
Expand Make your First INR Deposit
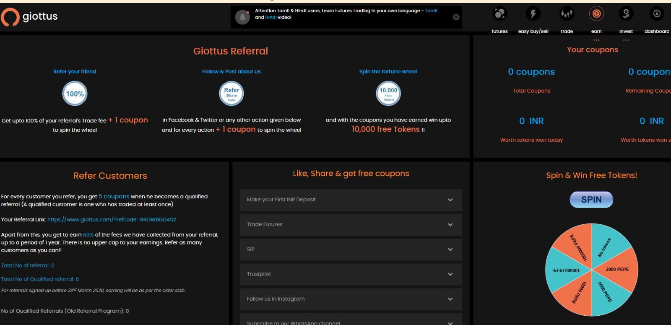pyautogui.click(x=351, y=200)
